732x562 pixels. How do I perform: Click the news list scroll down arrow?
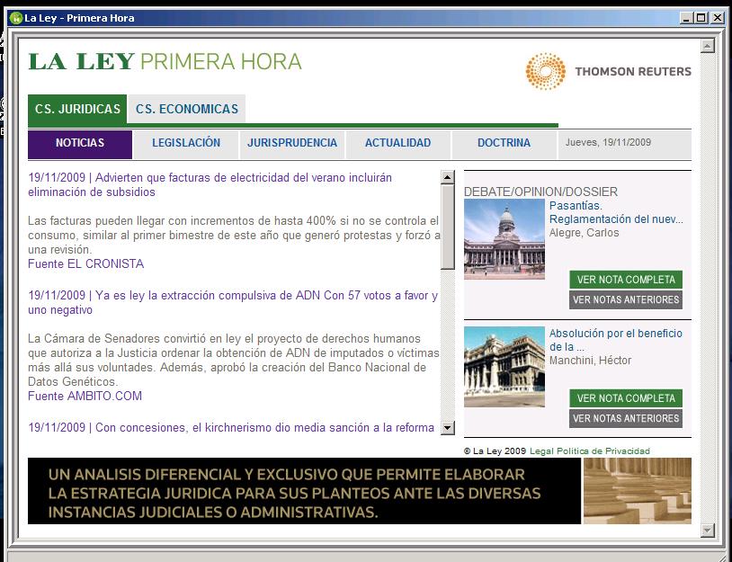click(x=448, y=427)
